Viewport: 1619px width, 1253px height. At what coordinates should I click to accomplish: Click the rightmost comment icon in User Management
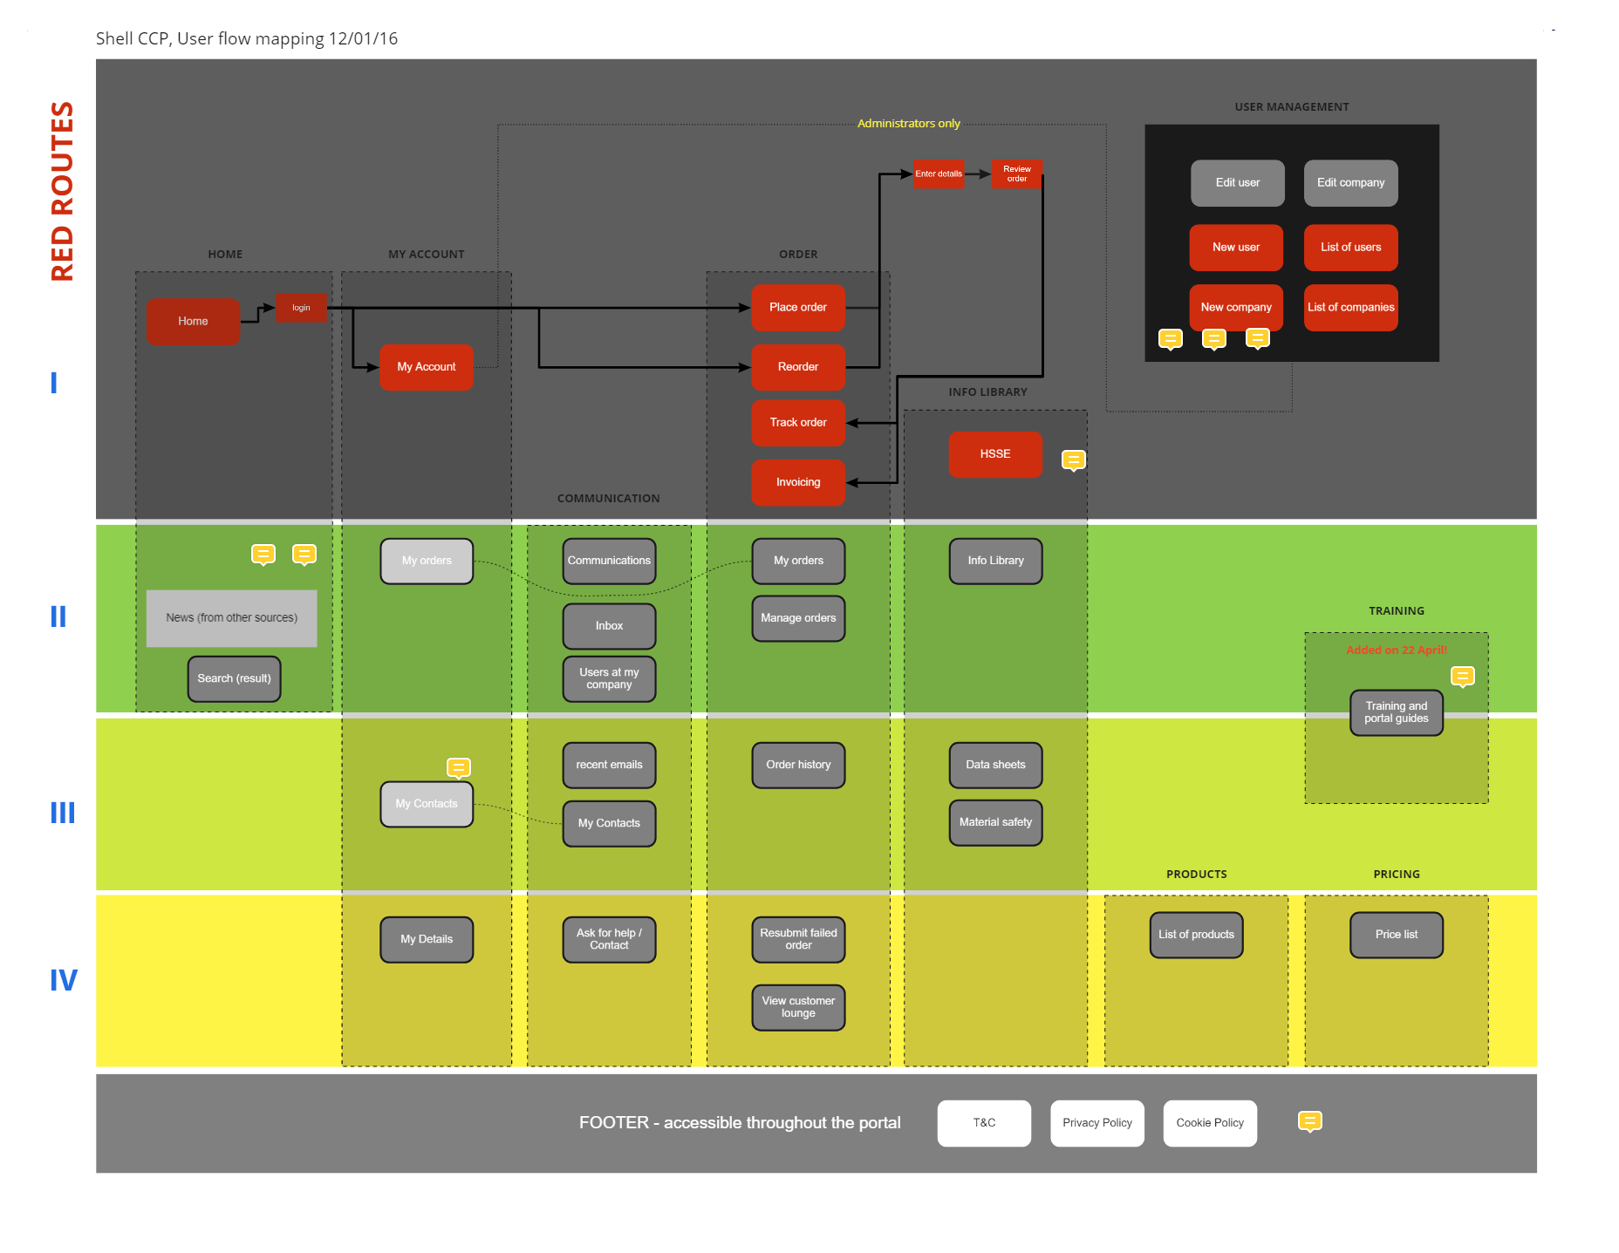coord(1258,339)
